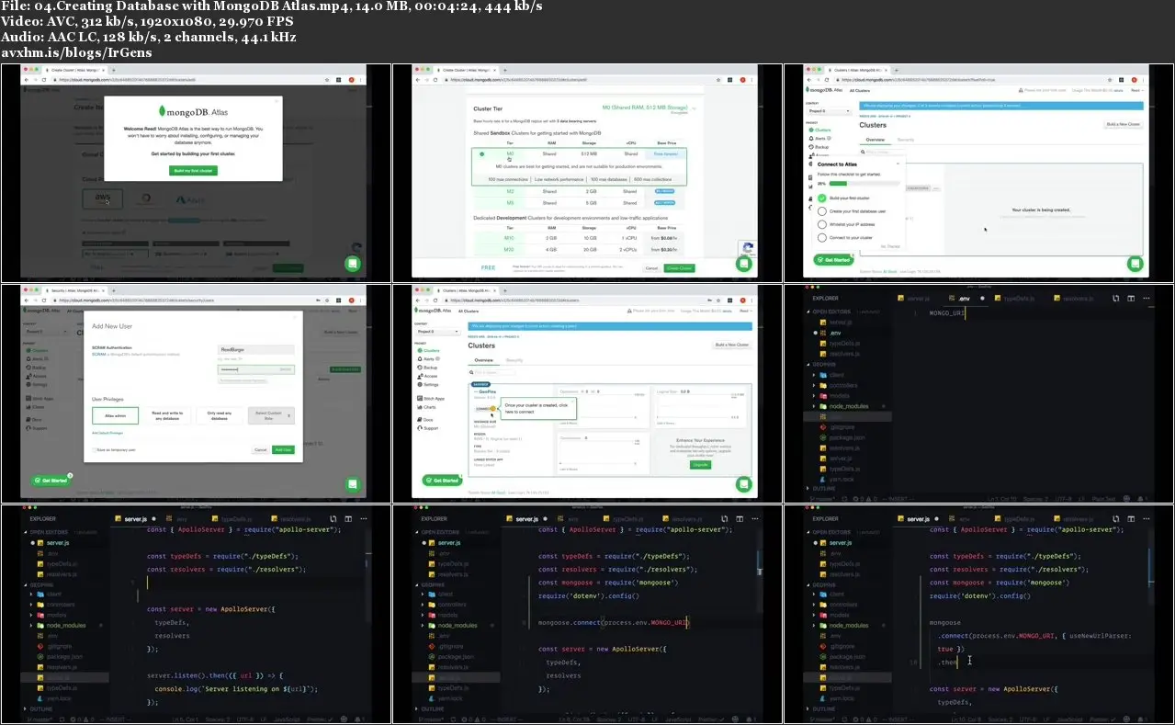The height and width of the screenshot is (725, 1175).
Task: Click the Alerts sidebar icon in the GeoPins cluster frame
Action: pos(419,358)
